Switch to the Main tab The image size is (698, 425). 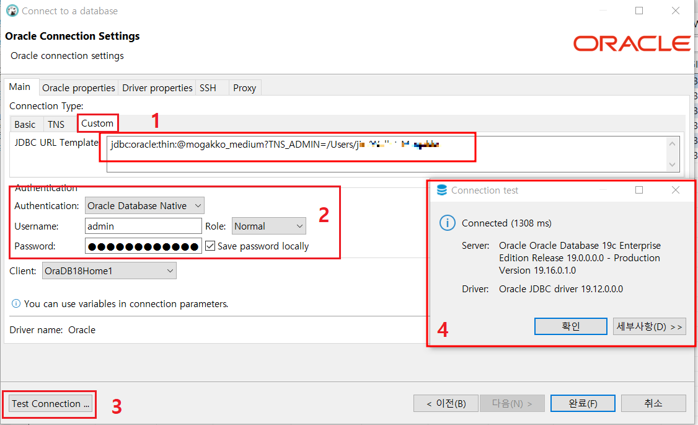pyautogui.click(x=20, y=87)
